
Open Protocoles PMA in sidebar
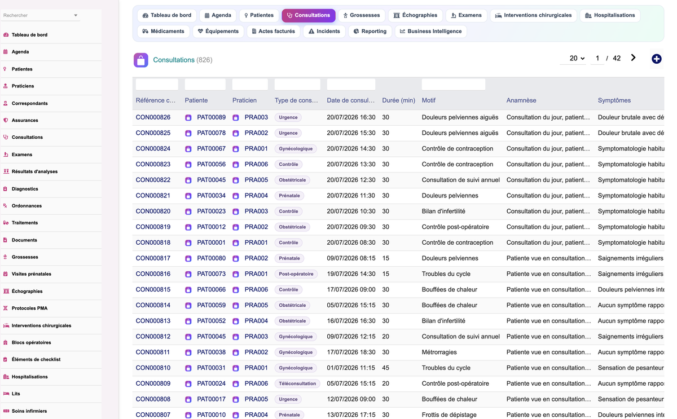tap(29, 308)
